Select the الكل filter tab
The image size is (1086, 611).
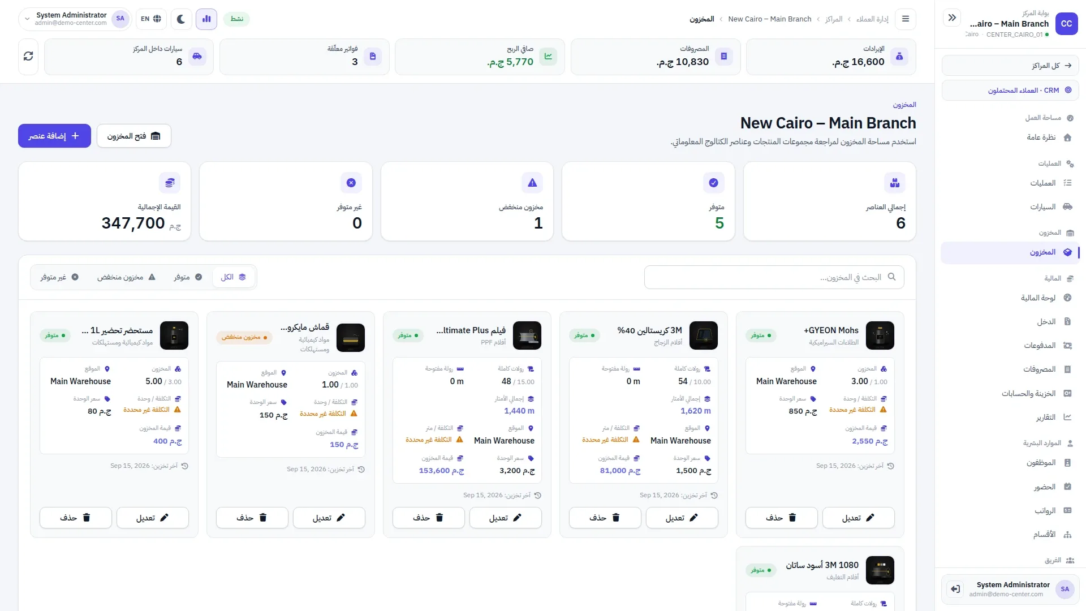coord(233,277)
